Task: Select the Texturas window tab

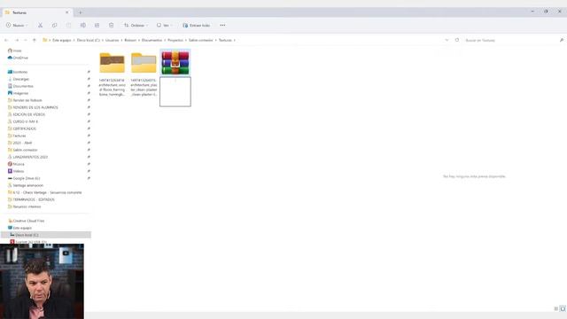Action: click(36, 12)
